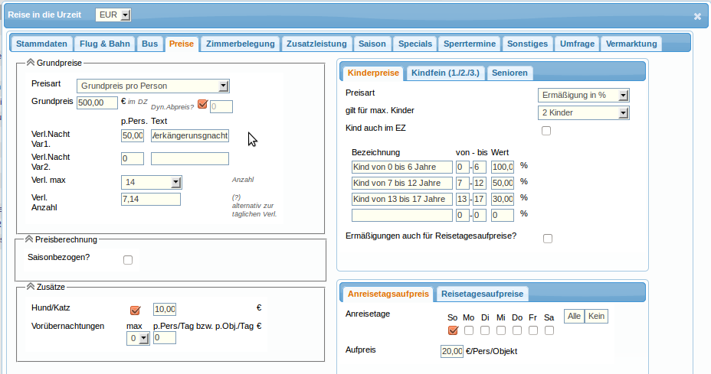Expand the Ermäßigung in % dropdown
This screenshot has width=711, height=374.
[583, 95]
